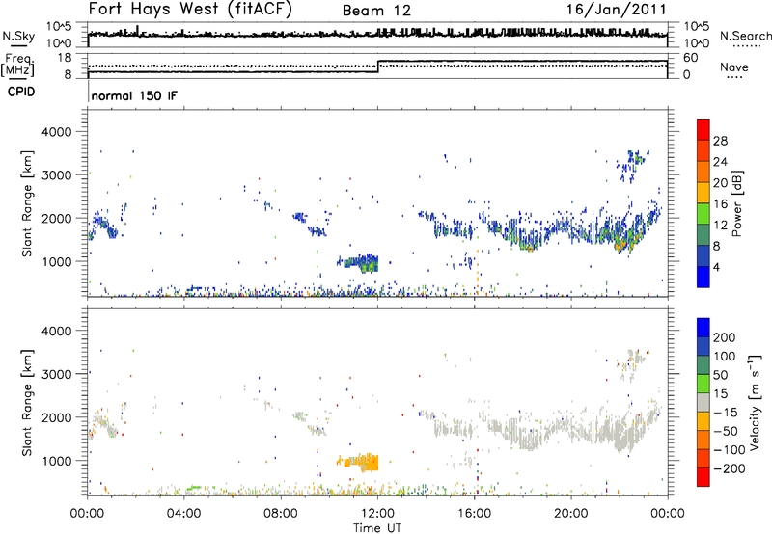Click the 'Power [dB]' colorbar label

tap(736, 203)
